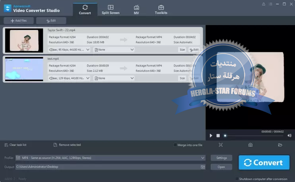Open the snapshot folder icon below the preview
This screenshot has width=295, height=182.
click(x=280, y=145)
